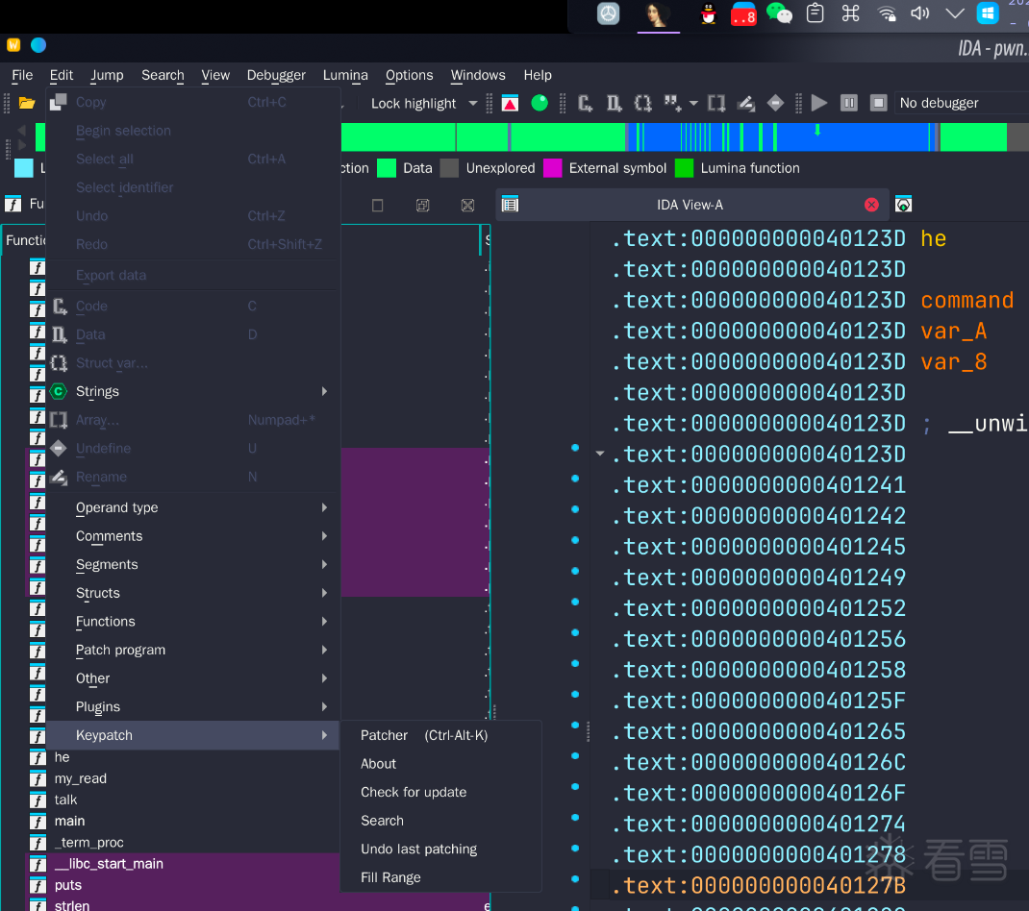1029x911 pixels.
Task: Choose Undo last patching
Action: [x=418, y=849]
